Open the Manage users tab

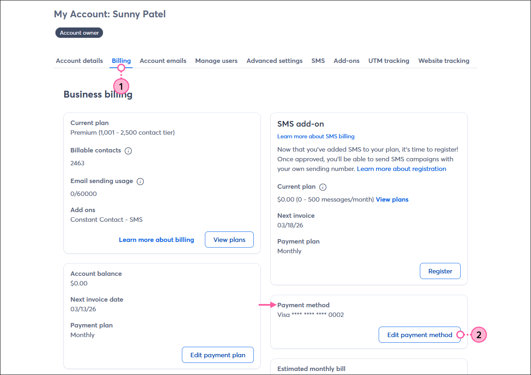(x=216, y=60)
